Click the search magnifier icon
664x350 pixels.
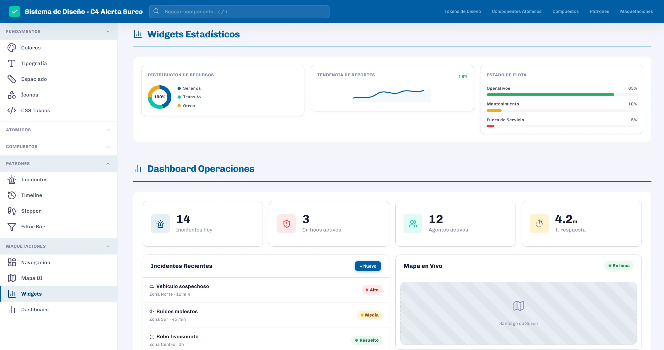(x=156, y=11)
